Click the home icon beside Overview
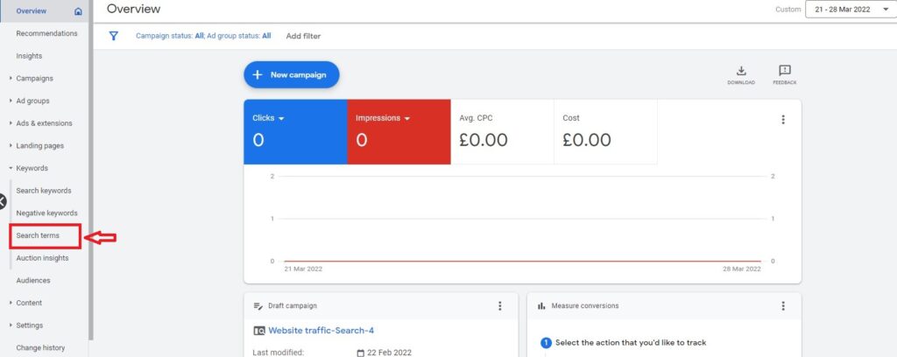The height and width of the screenshot is (357, 897). (x=78, y=11)
